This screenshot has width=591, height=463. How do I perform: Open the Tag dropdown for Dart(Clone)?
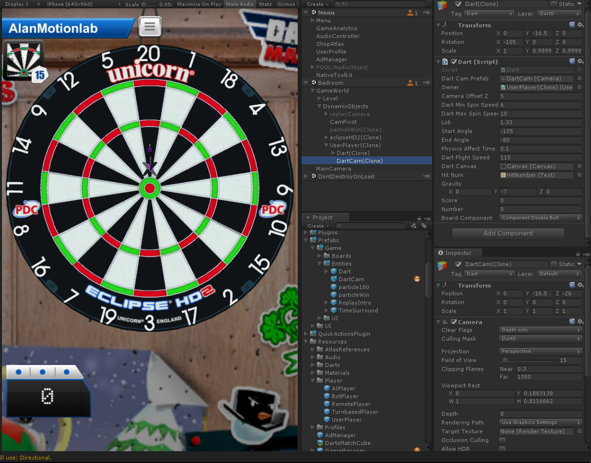[x=489, y=14]
